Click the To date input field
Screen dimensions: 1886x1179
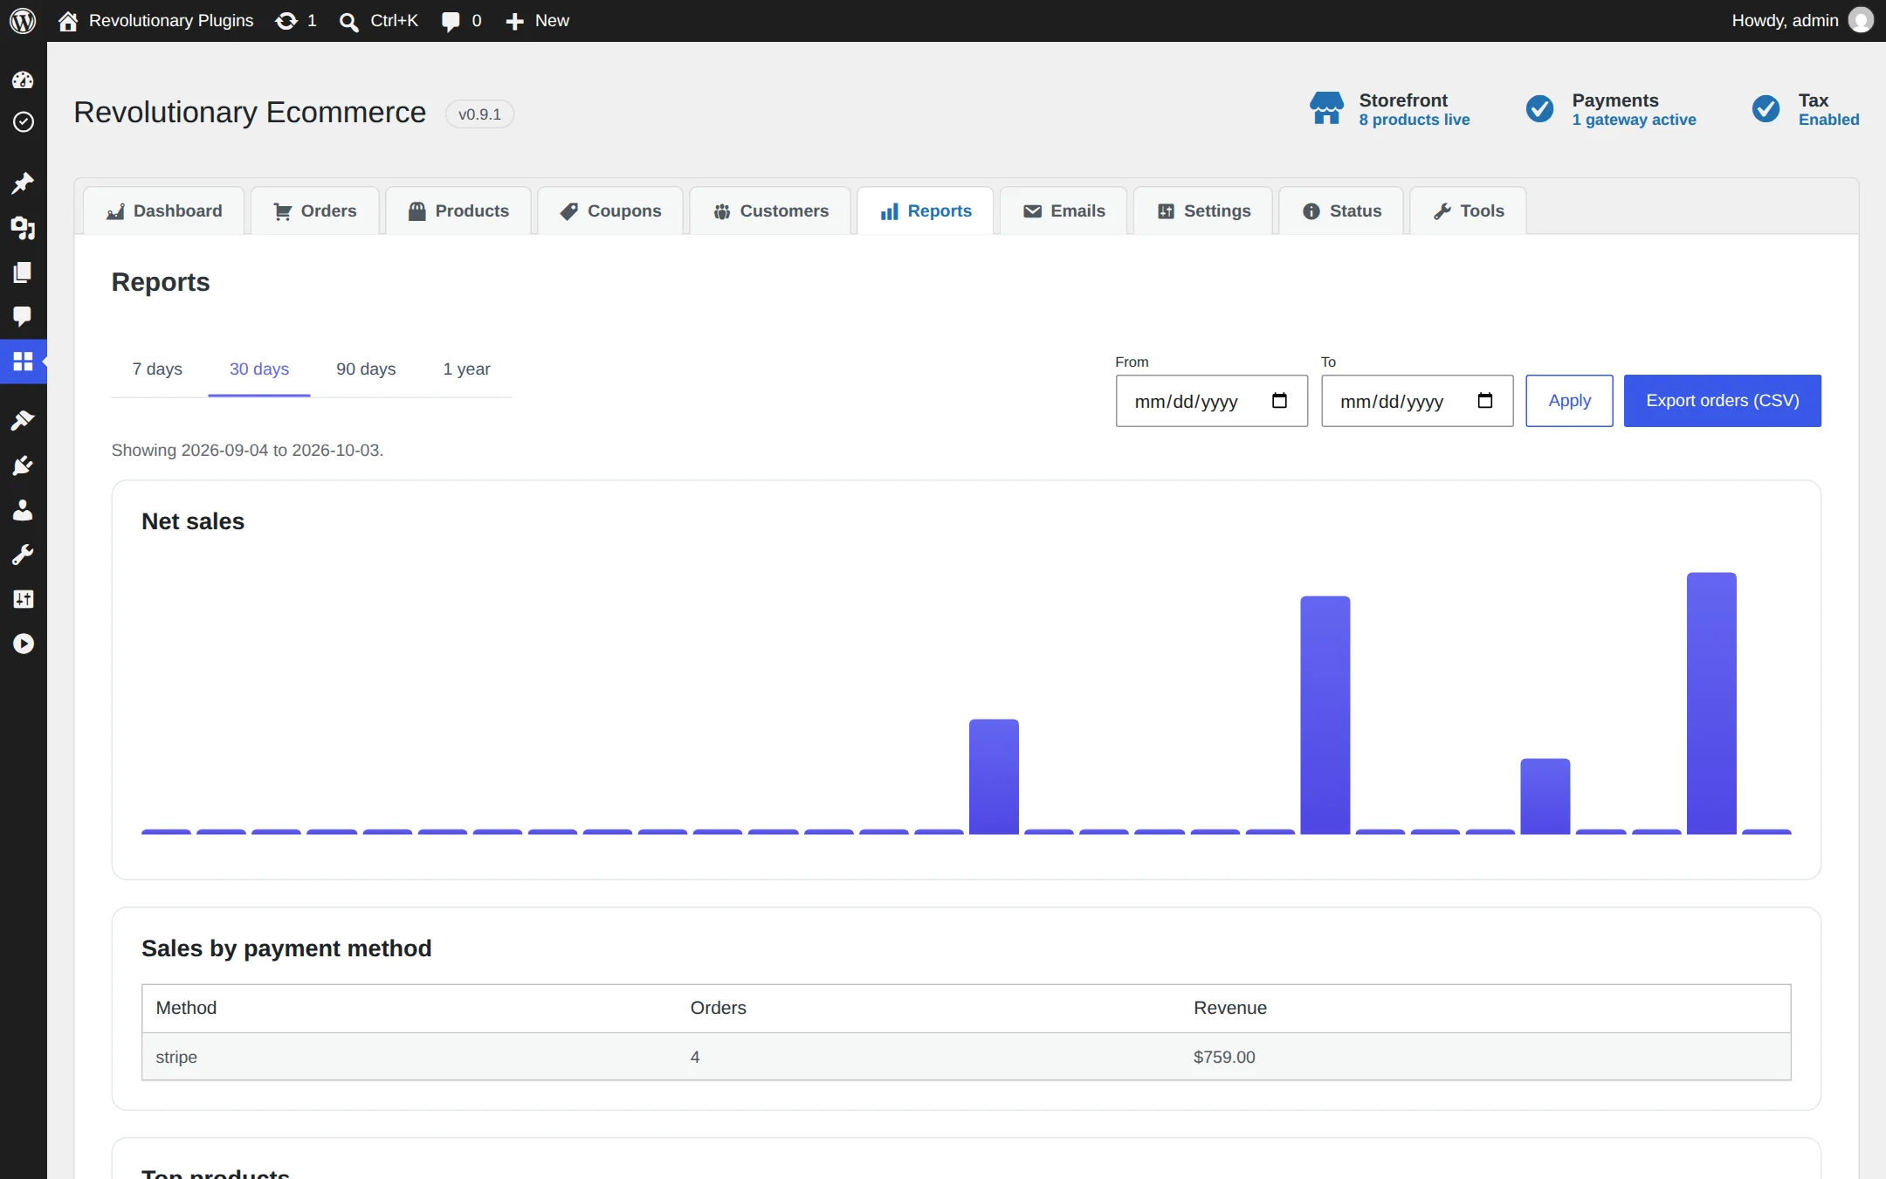click(1417, 401)
